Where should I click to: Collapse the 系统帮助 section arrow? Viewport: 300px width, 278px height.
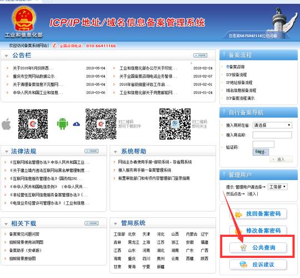(x=116, y=152)
